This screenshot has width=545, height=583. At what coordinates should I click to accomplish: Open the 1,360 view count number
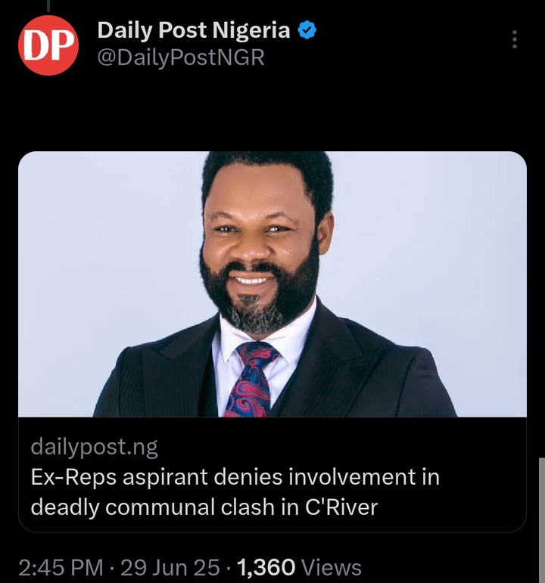pyautogui.click(x=266, y=567)
